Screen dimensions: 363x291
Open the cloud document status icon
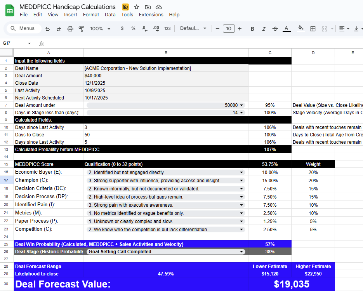point(158,7)
